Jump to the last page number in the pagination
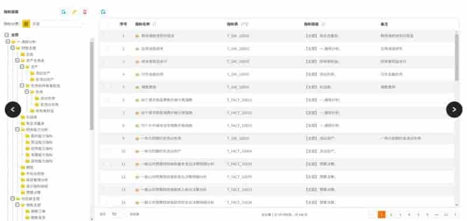This screenshot has height=221, width=467. (x=446, y=215)
